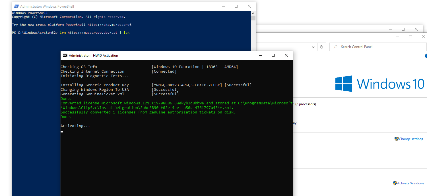Focus the Search Control Panel field
This screenshot has height=196, width=427.
(x=378, y=47)
